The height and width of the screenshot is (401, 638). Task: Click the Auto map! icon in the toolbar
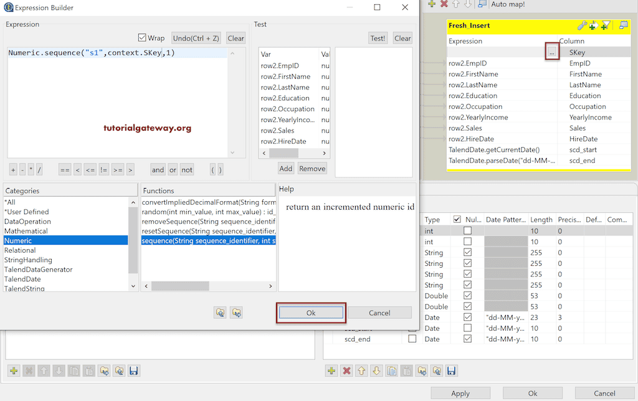[x=482, y=4]
